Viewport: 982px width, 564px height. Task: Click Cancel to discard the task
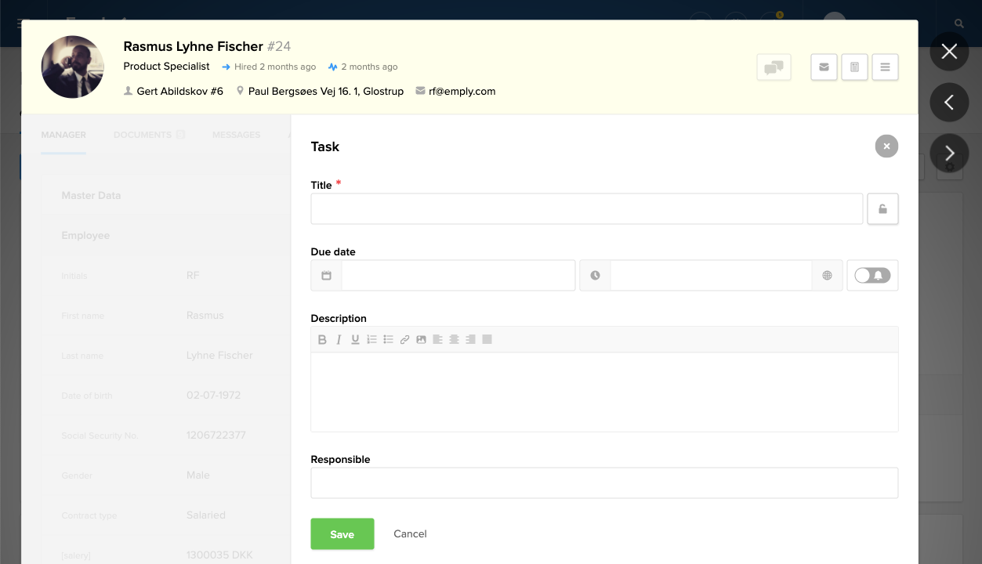click(410, 534)
